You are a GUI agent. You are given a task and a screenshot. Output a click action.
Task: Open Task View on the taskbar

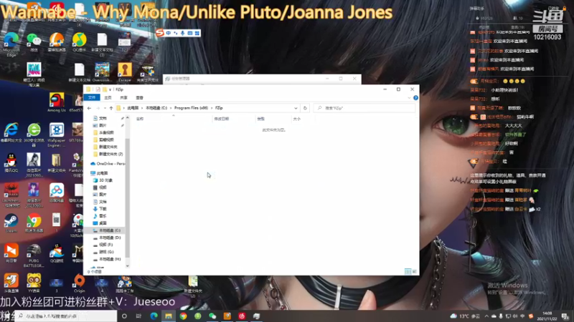click(138, 316)
